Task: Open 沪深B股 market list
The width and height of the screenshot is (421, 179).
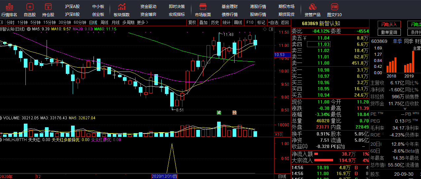Action: 72,15
